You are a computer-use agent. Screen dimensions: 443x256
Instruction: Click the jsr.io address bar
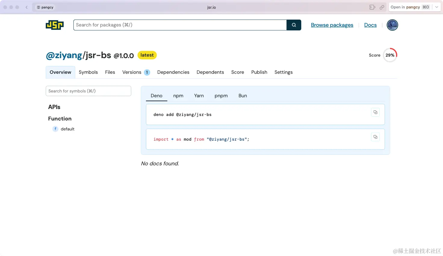pos(212,7)
